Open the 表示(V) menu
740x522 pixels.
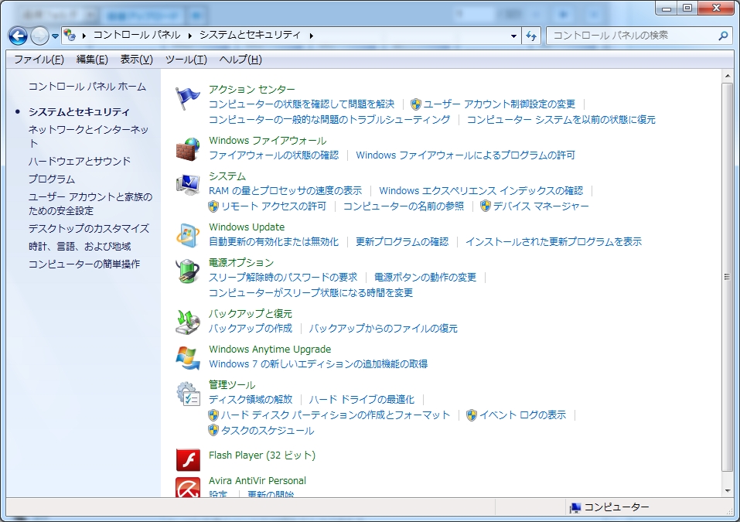tap(136, 60)
